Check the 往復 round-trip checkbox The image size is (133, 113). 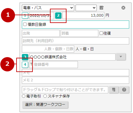[101, 33]
